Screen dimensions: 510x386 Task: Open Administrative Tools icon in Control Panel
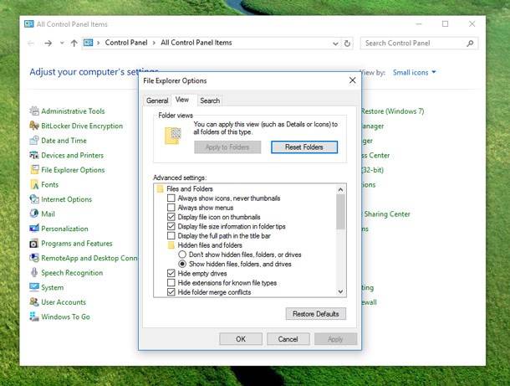coord(34,111)
